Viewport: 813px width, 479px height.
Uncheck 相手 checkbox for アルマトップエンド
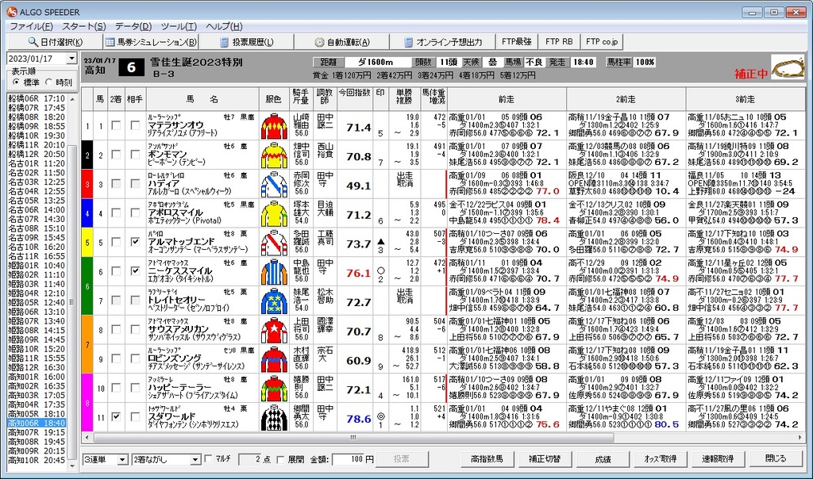pos(135,242)
